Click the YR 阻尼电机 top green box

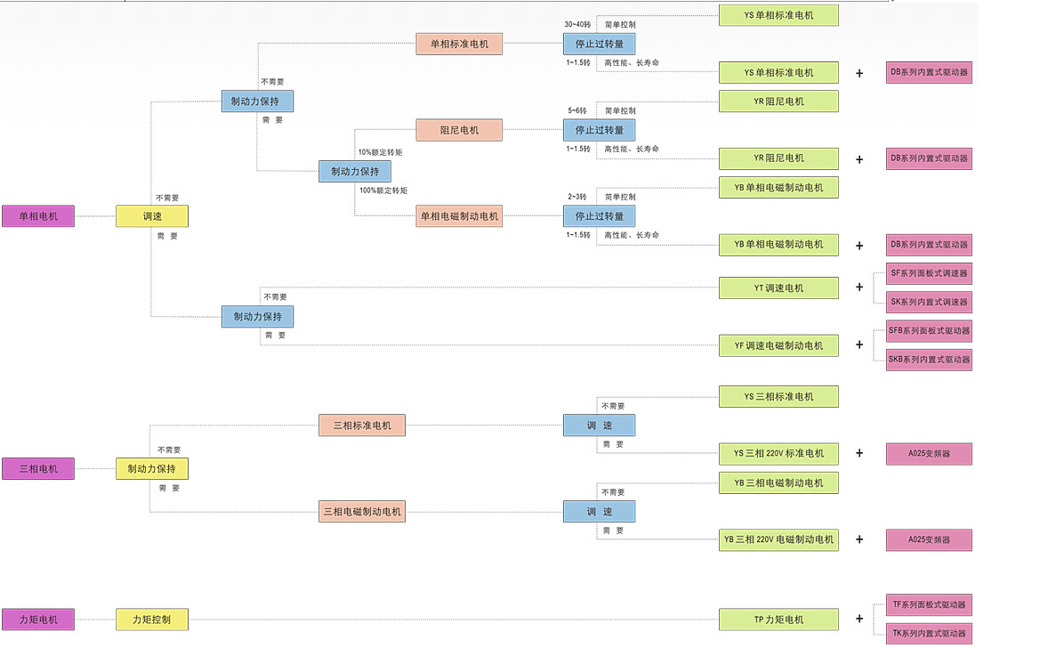click(x=778, y=101)
